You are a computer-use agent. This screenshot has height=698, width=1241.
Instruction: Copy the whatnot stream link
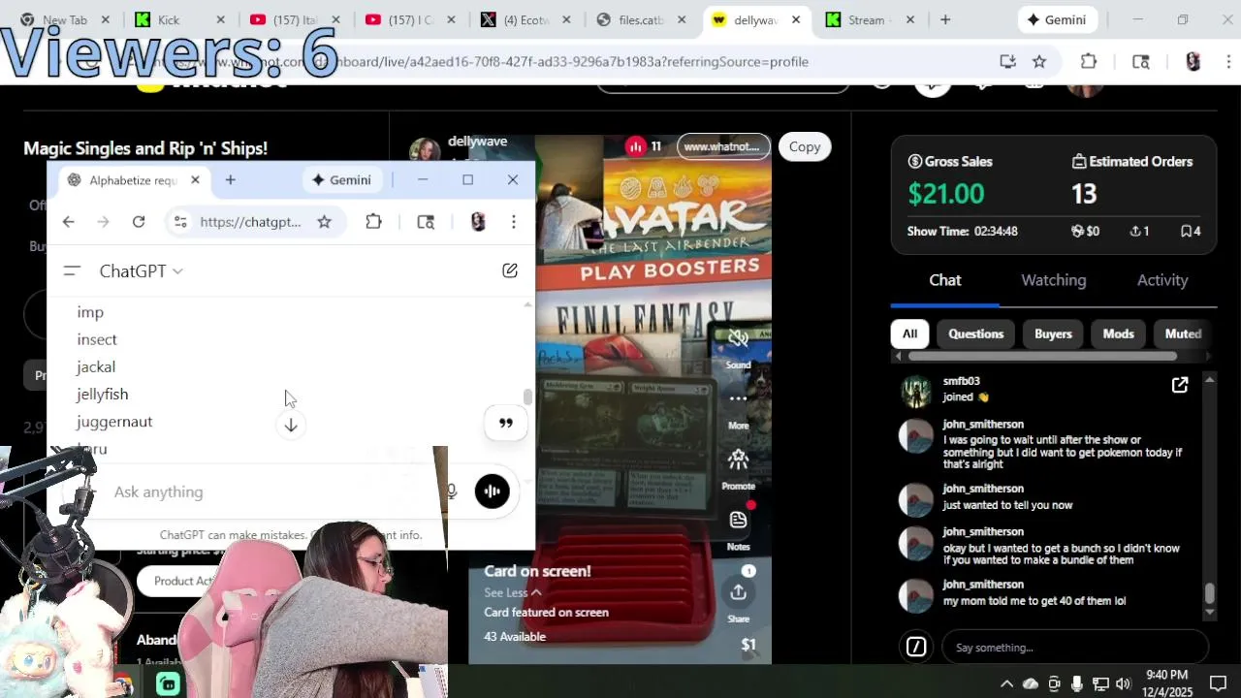[x=805, y=146]
